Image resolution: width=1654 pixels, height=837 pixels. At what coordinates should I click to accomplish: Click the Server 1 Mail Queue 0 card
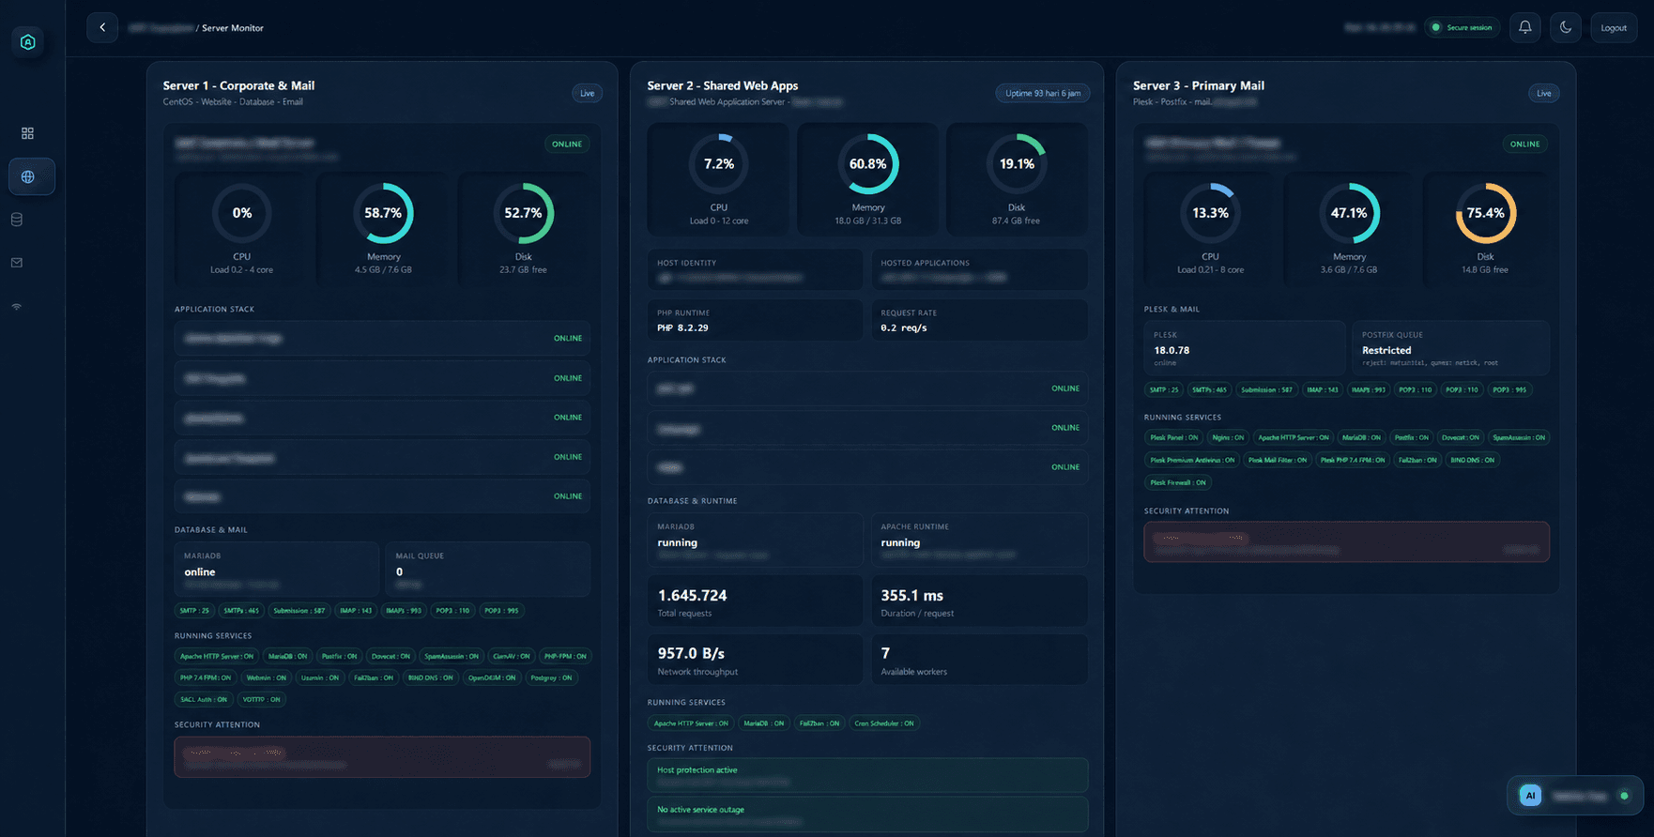pyautogui.click(x=487, y=569)
